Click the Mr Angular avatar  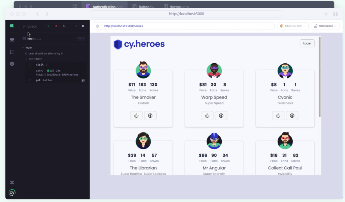pos(214,141)
